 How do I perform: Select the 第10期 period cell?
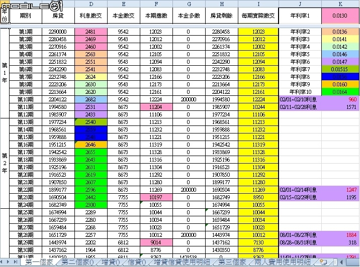26,99
